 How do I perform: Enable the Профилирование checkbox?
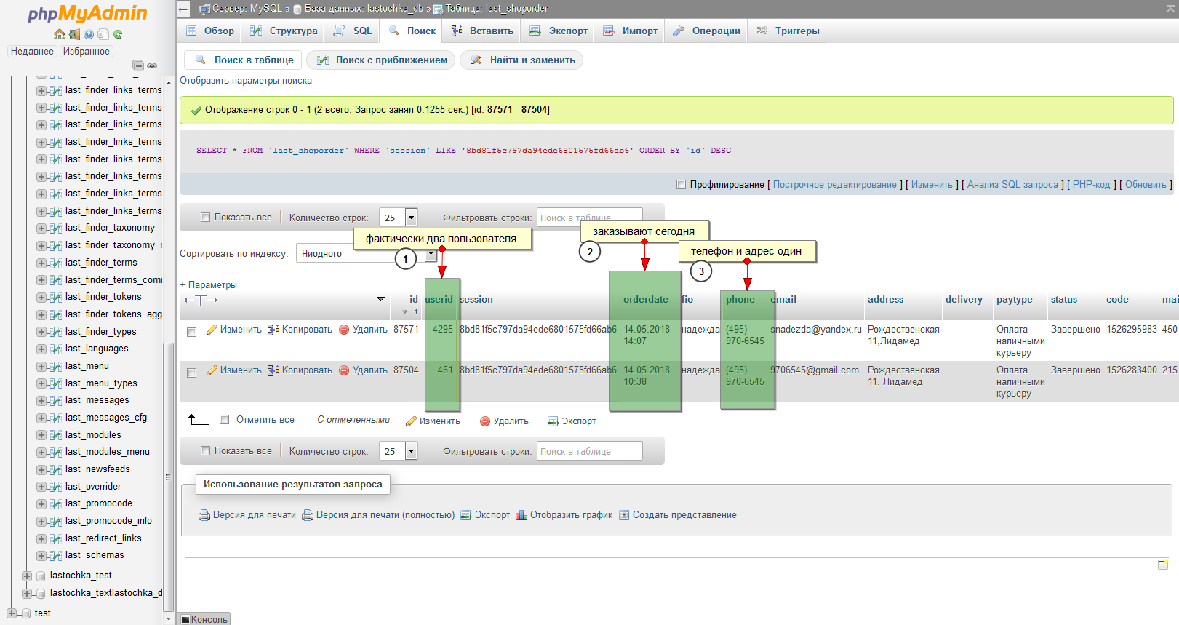[x=681, y=185]
